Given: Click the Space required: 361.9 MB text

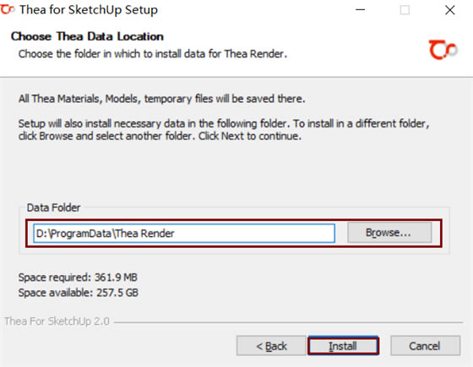Looking at the screenshot, I should [x=78, y=278].
